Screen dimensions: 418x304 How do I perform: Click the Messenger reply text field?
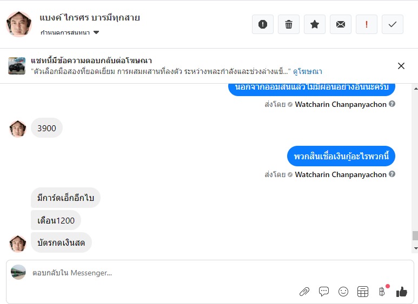pos(162,273)
